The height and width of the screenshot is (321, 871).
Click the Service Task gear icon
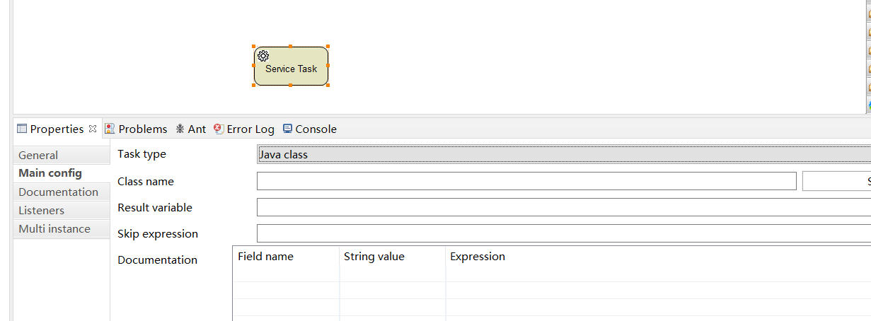point(263,56)
